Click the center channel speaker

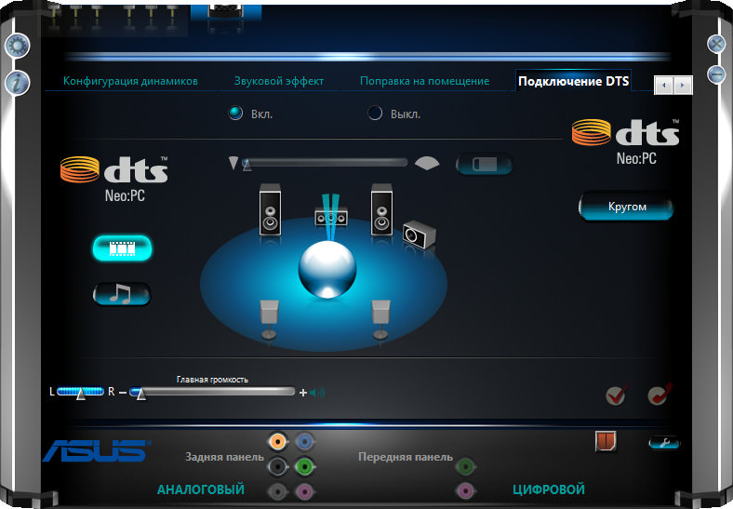[x=331, y=218]
